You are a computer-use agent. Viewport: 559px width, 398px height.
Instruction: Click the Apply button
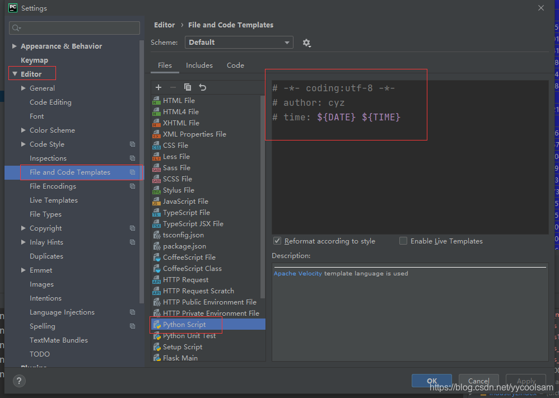click(526, 381)
